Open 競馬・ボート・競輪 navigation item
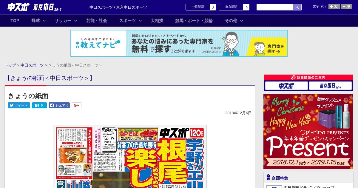The width and height of the screenshot is (358, 188). click(x=194, y=21)
